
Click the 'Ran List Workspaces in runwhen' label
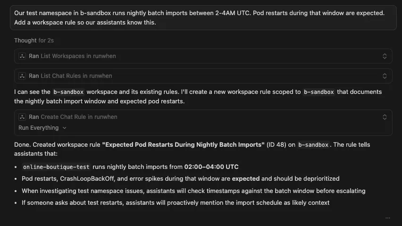[72, 56]
